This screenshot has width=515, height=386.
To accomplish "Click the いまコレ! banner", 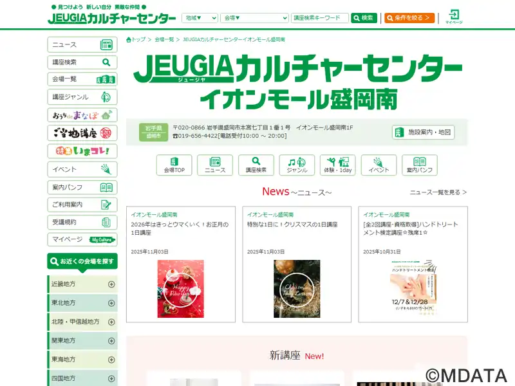I will (x=82, y=151).
